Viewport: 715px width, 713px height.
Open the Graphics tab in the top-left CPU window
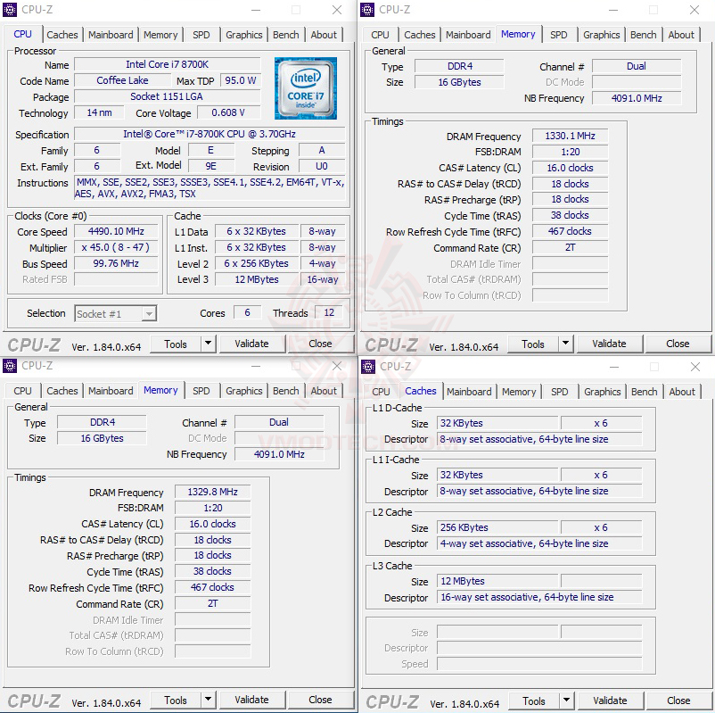pos(244,35)
